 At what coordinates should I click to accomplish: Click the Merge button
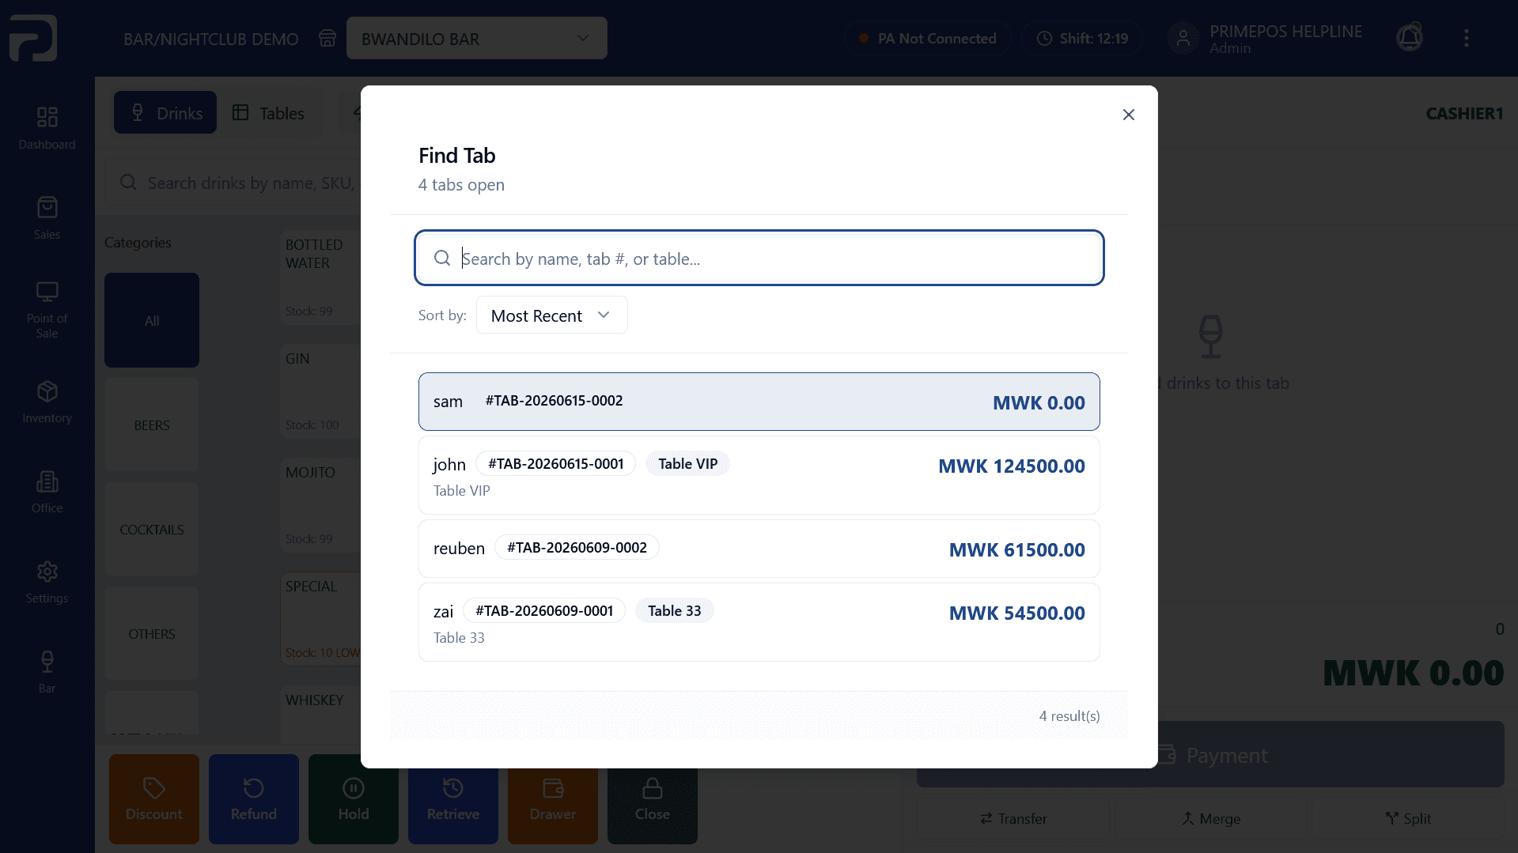[1210, 818]
